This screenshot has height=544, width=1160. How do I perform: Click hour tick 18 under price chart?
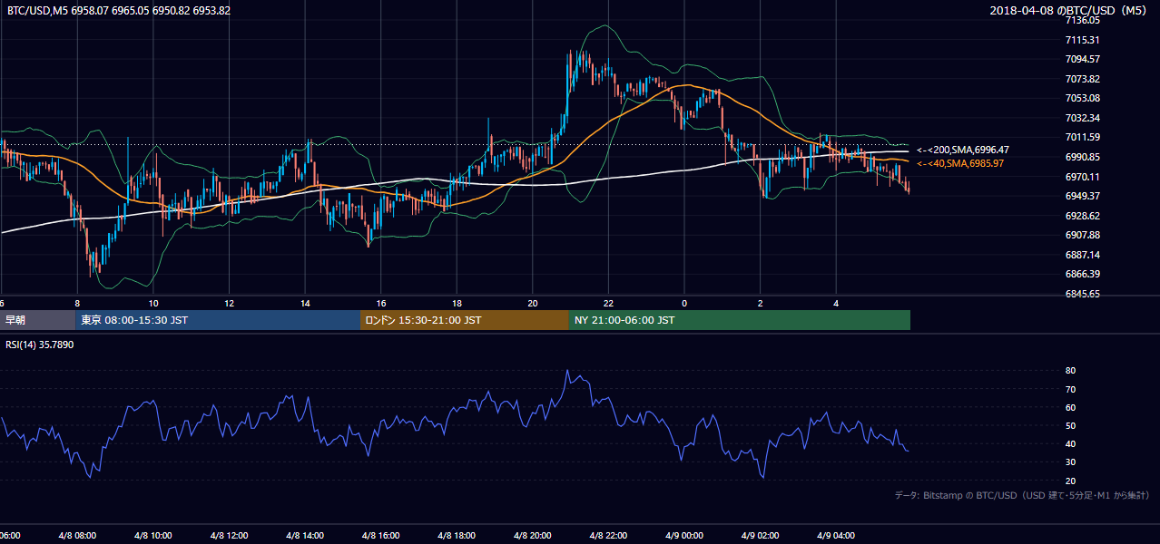[457, 304]
